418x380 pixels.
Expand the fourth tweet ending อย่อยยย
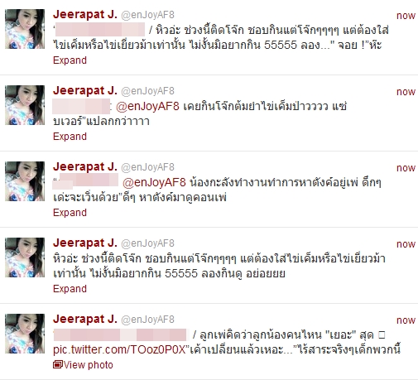click(70, 289)
